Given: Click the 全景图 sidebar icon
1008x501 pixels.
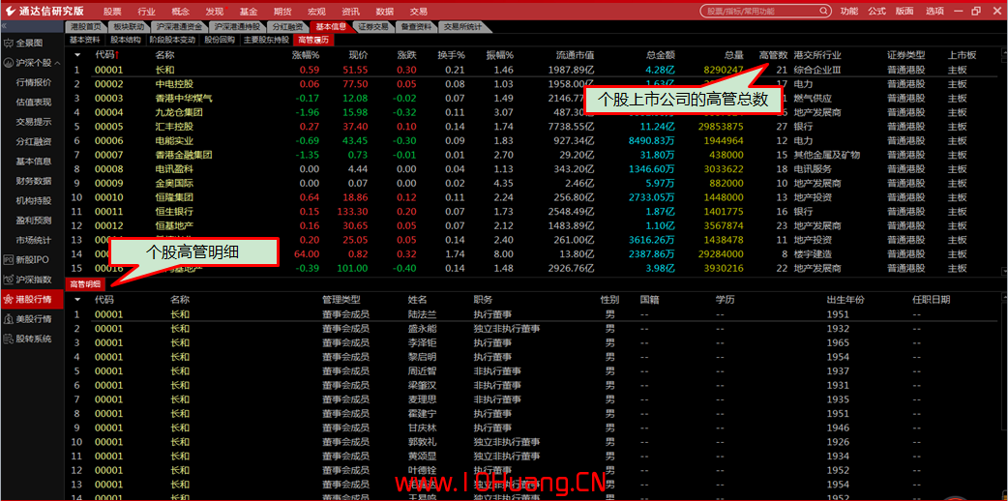Looking at the screenshot, I should click(9, 44).
